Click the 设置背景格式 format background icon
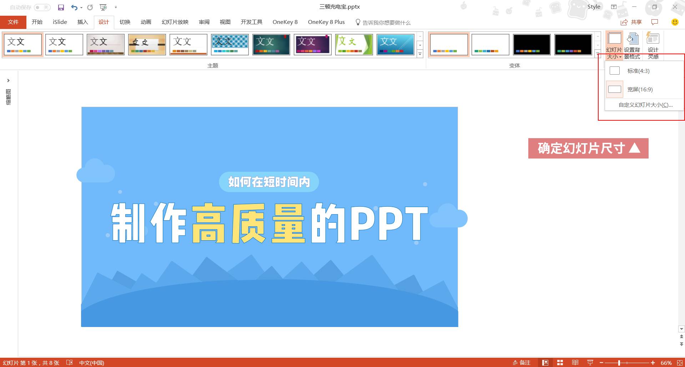This screenshot has height=367, width=685. pyautogui.click(x=632, y=46)
